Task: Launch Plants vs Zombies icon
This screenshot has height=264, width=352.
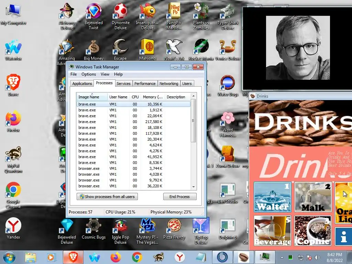Action: [201, 16]
